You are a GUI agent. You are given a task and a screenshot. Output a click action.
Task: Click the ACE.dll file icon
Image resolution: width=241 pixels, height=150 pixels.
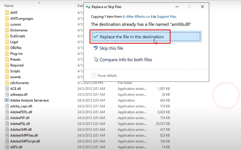pos(7,88)
